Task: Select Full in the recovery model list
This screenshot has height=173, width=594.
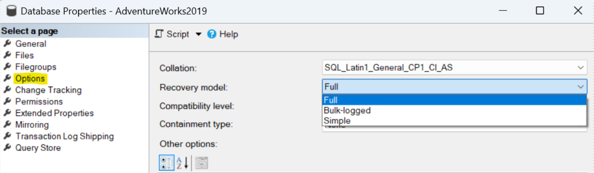Action: (x=331, y=100)
